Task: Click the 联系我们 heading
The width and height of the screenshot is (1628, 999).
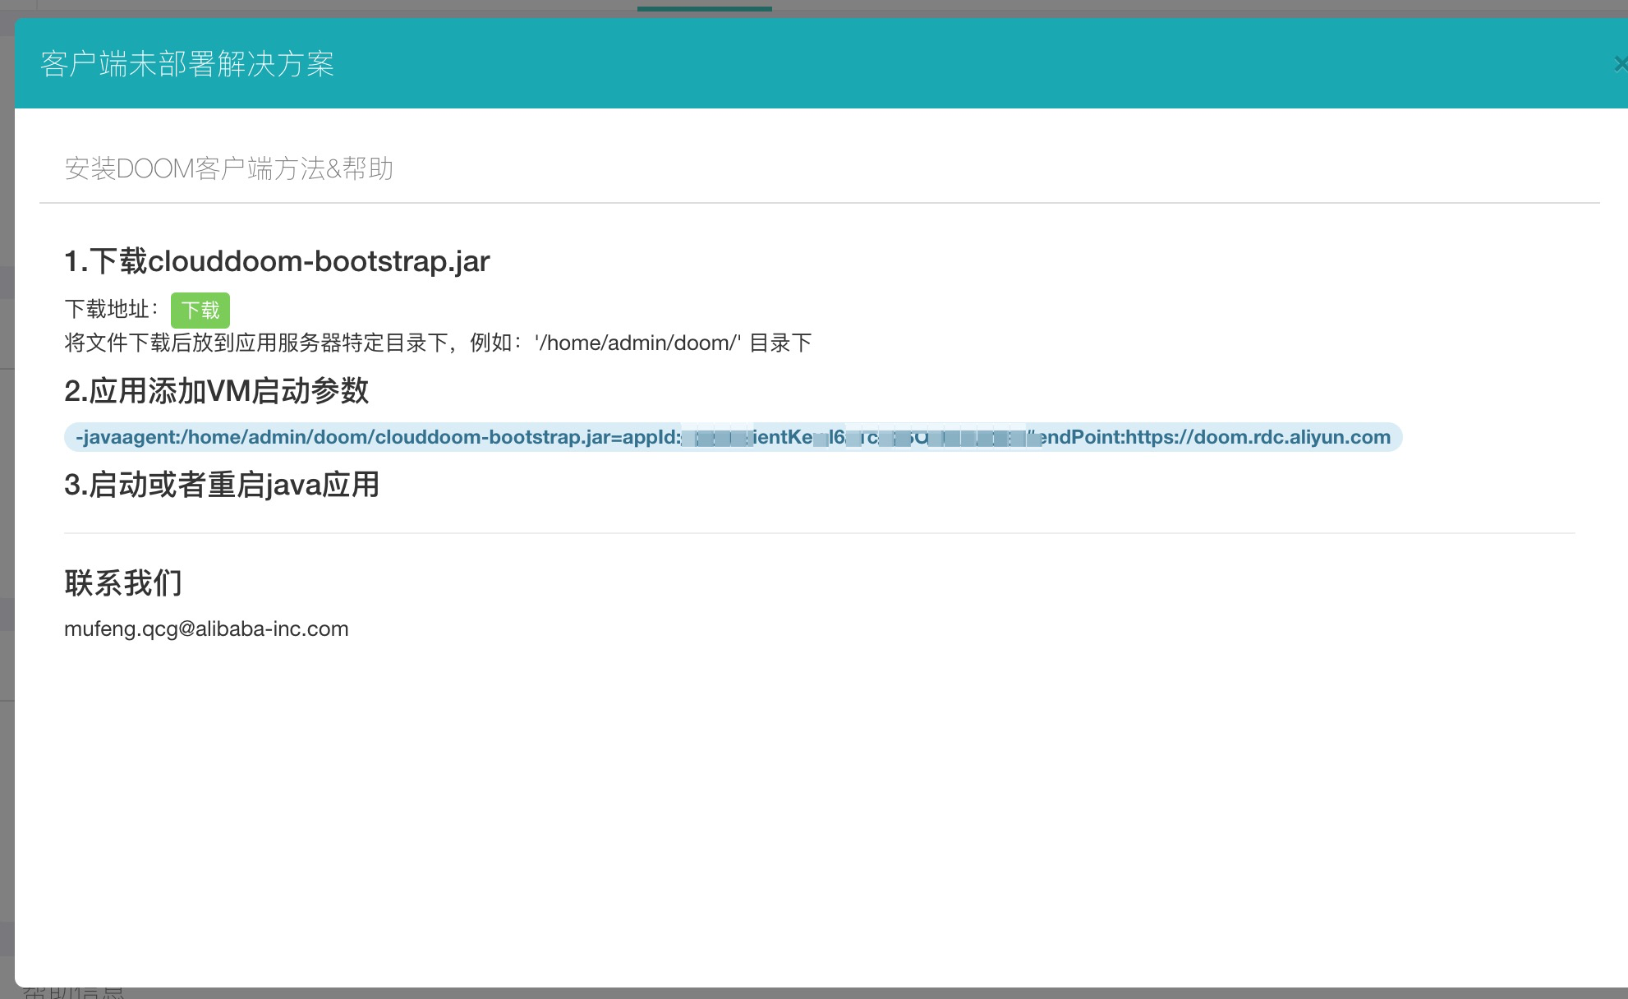Action: click(123, 583)
